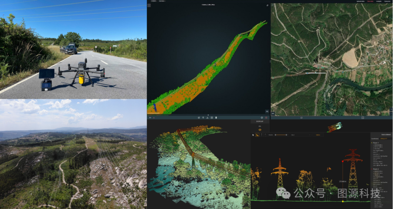393x209 pixels.
Task: Click the hamburger menu icon in point cloud viewer
Action: click(x=149, y=5)
